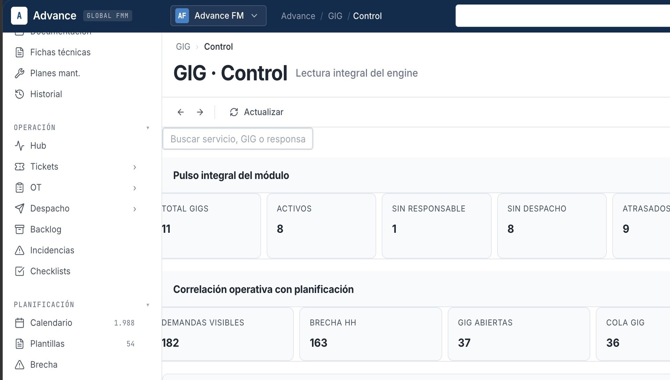Select the SIN DESPACHO card
The width and height of the screenshot is (670, 380).
pyautogui.click(x=552, y=226)
